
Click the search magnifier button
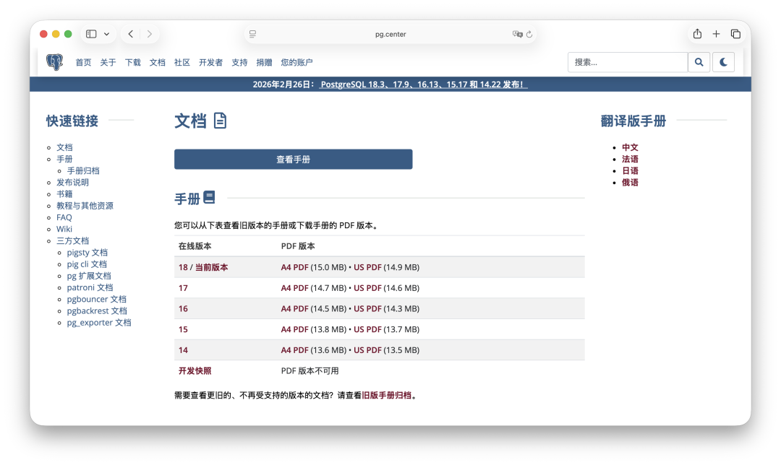pos(699,62)
